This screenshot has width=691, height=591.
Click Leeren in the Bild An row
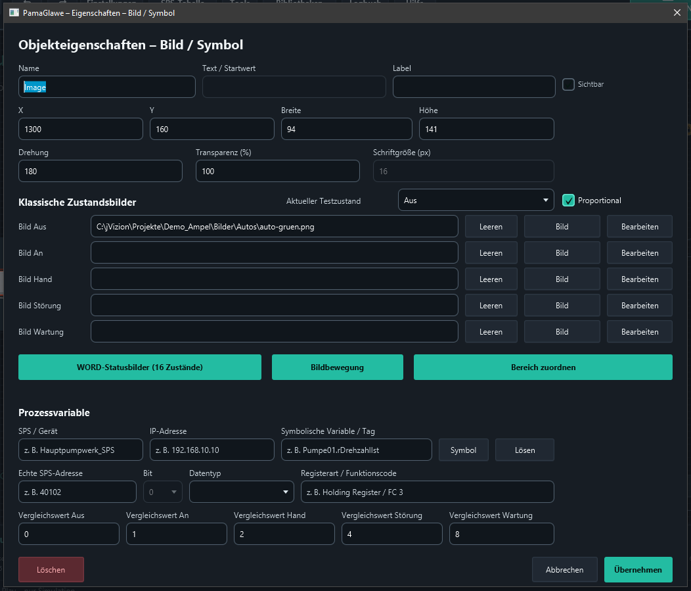[x=491, y=252]
